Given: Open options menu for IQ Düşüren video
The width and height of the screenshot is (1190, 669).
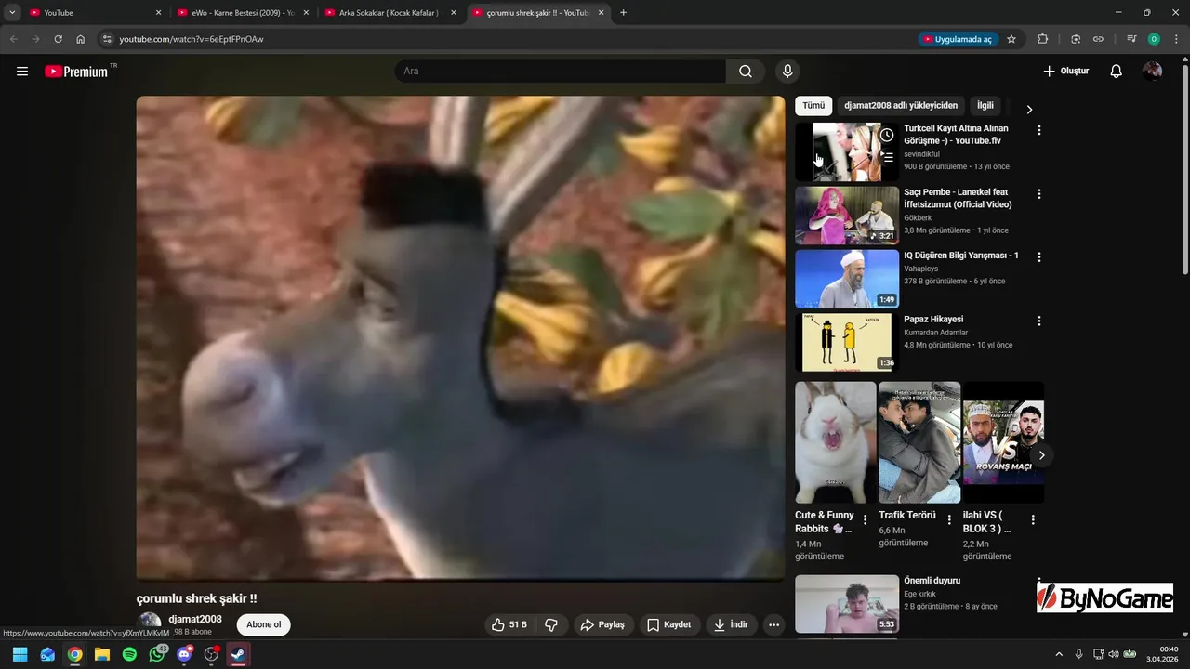Looking at the screenshot, I should (x=1039, y=257).
